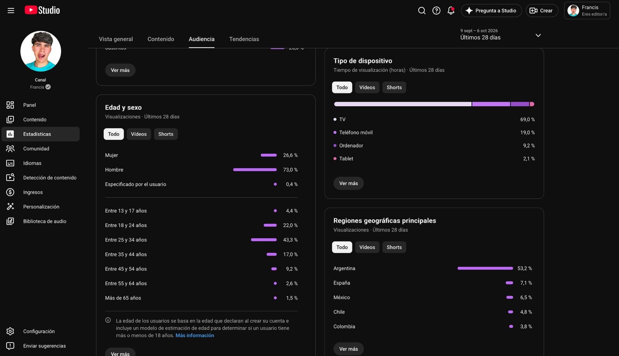Click the Idiomas subtitles icon
The width and height of the screenshot is (619, 356).
[x=10, y=163]
